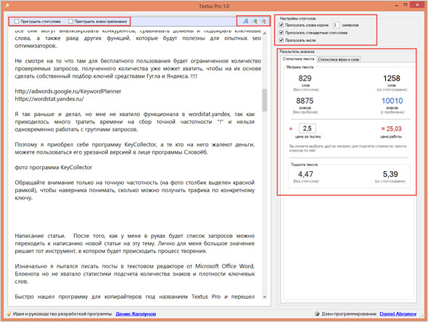
Task: Switch to 'Статистика текста' tab
Action: tap(298, 59)
